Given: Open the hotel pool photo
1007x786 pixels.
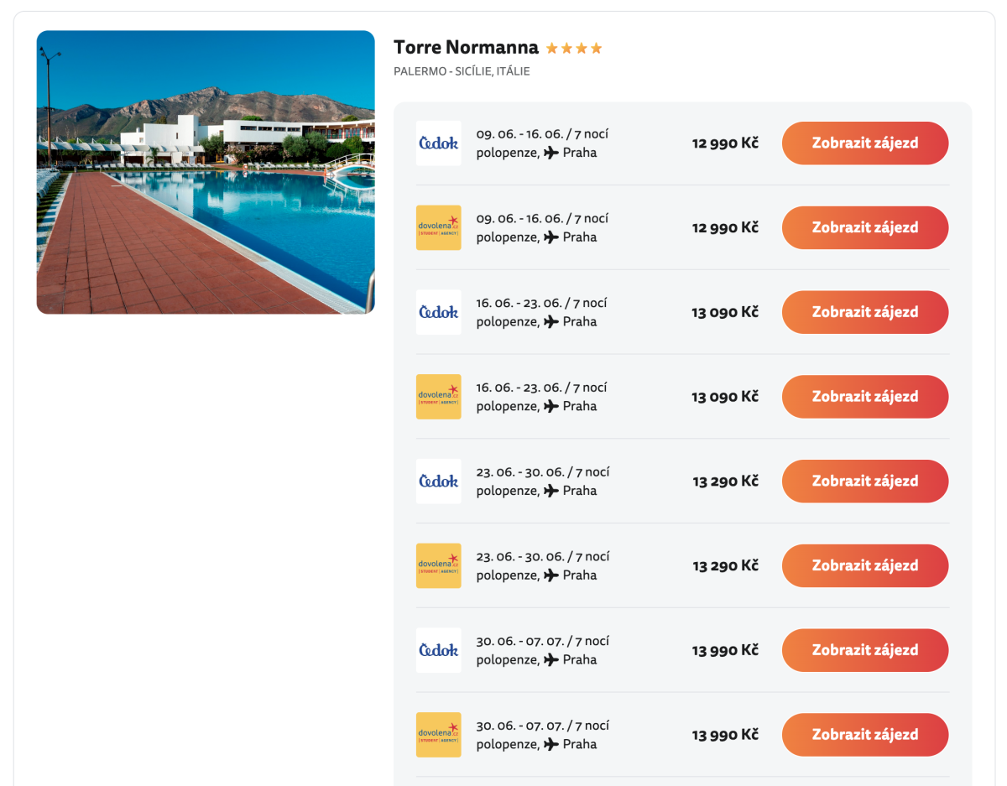Looking at the screenshot, I should point(206,172).
